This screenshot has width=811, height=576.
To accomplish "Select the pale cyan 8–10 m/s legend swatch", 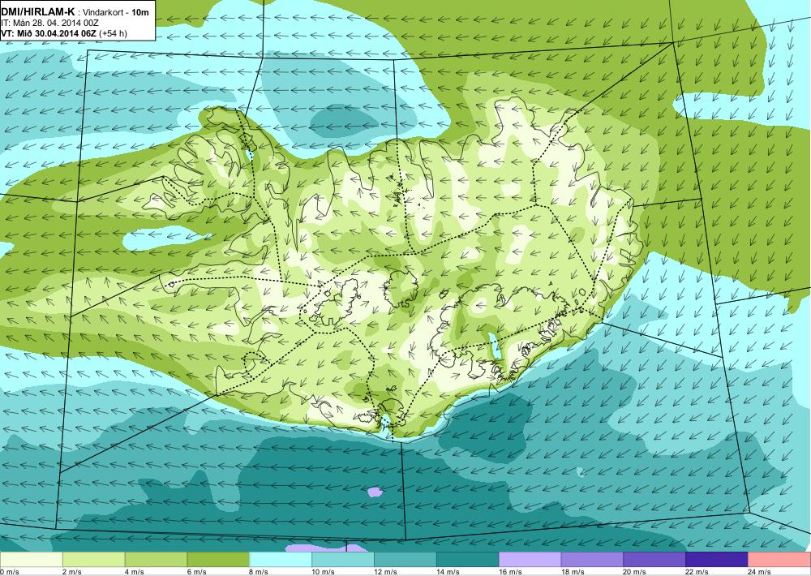I will tap(281, 560).
